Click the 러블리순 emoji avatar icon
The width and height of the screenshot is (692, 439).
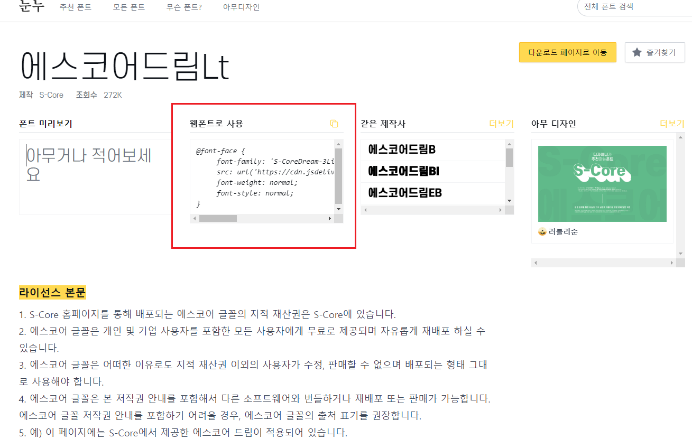tap(542, 232)
